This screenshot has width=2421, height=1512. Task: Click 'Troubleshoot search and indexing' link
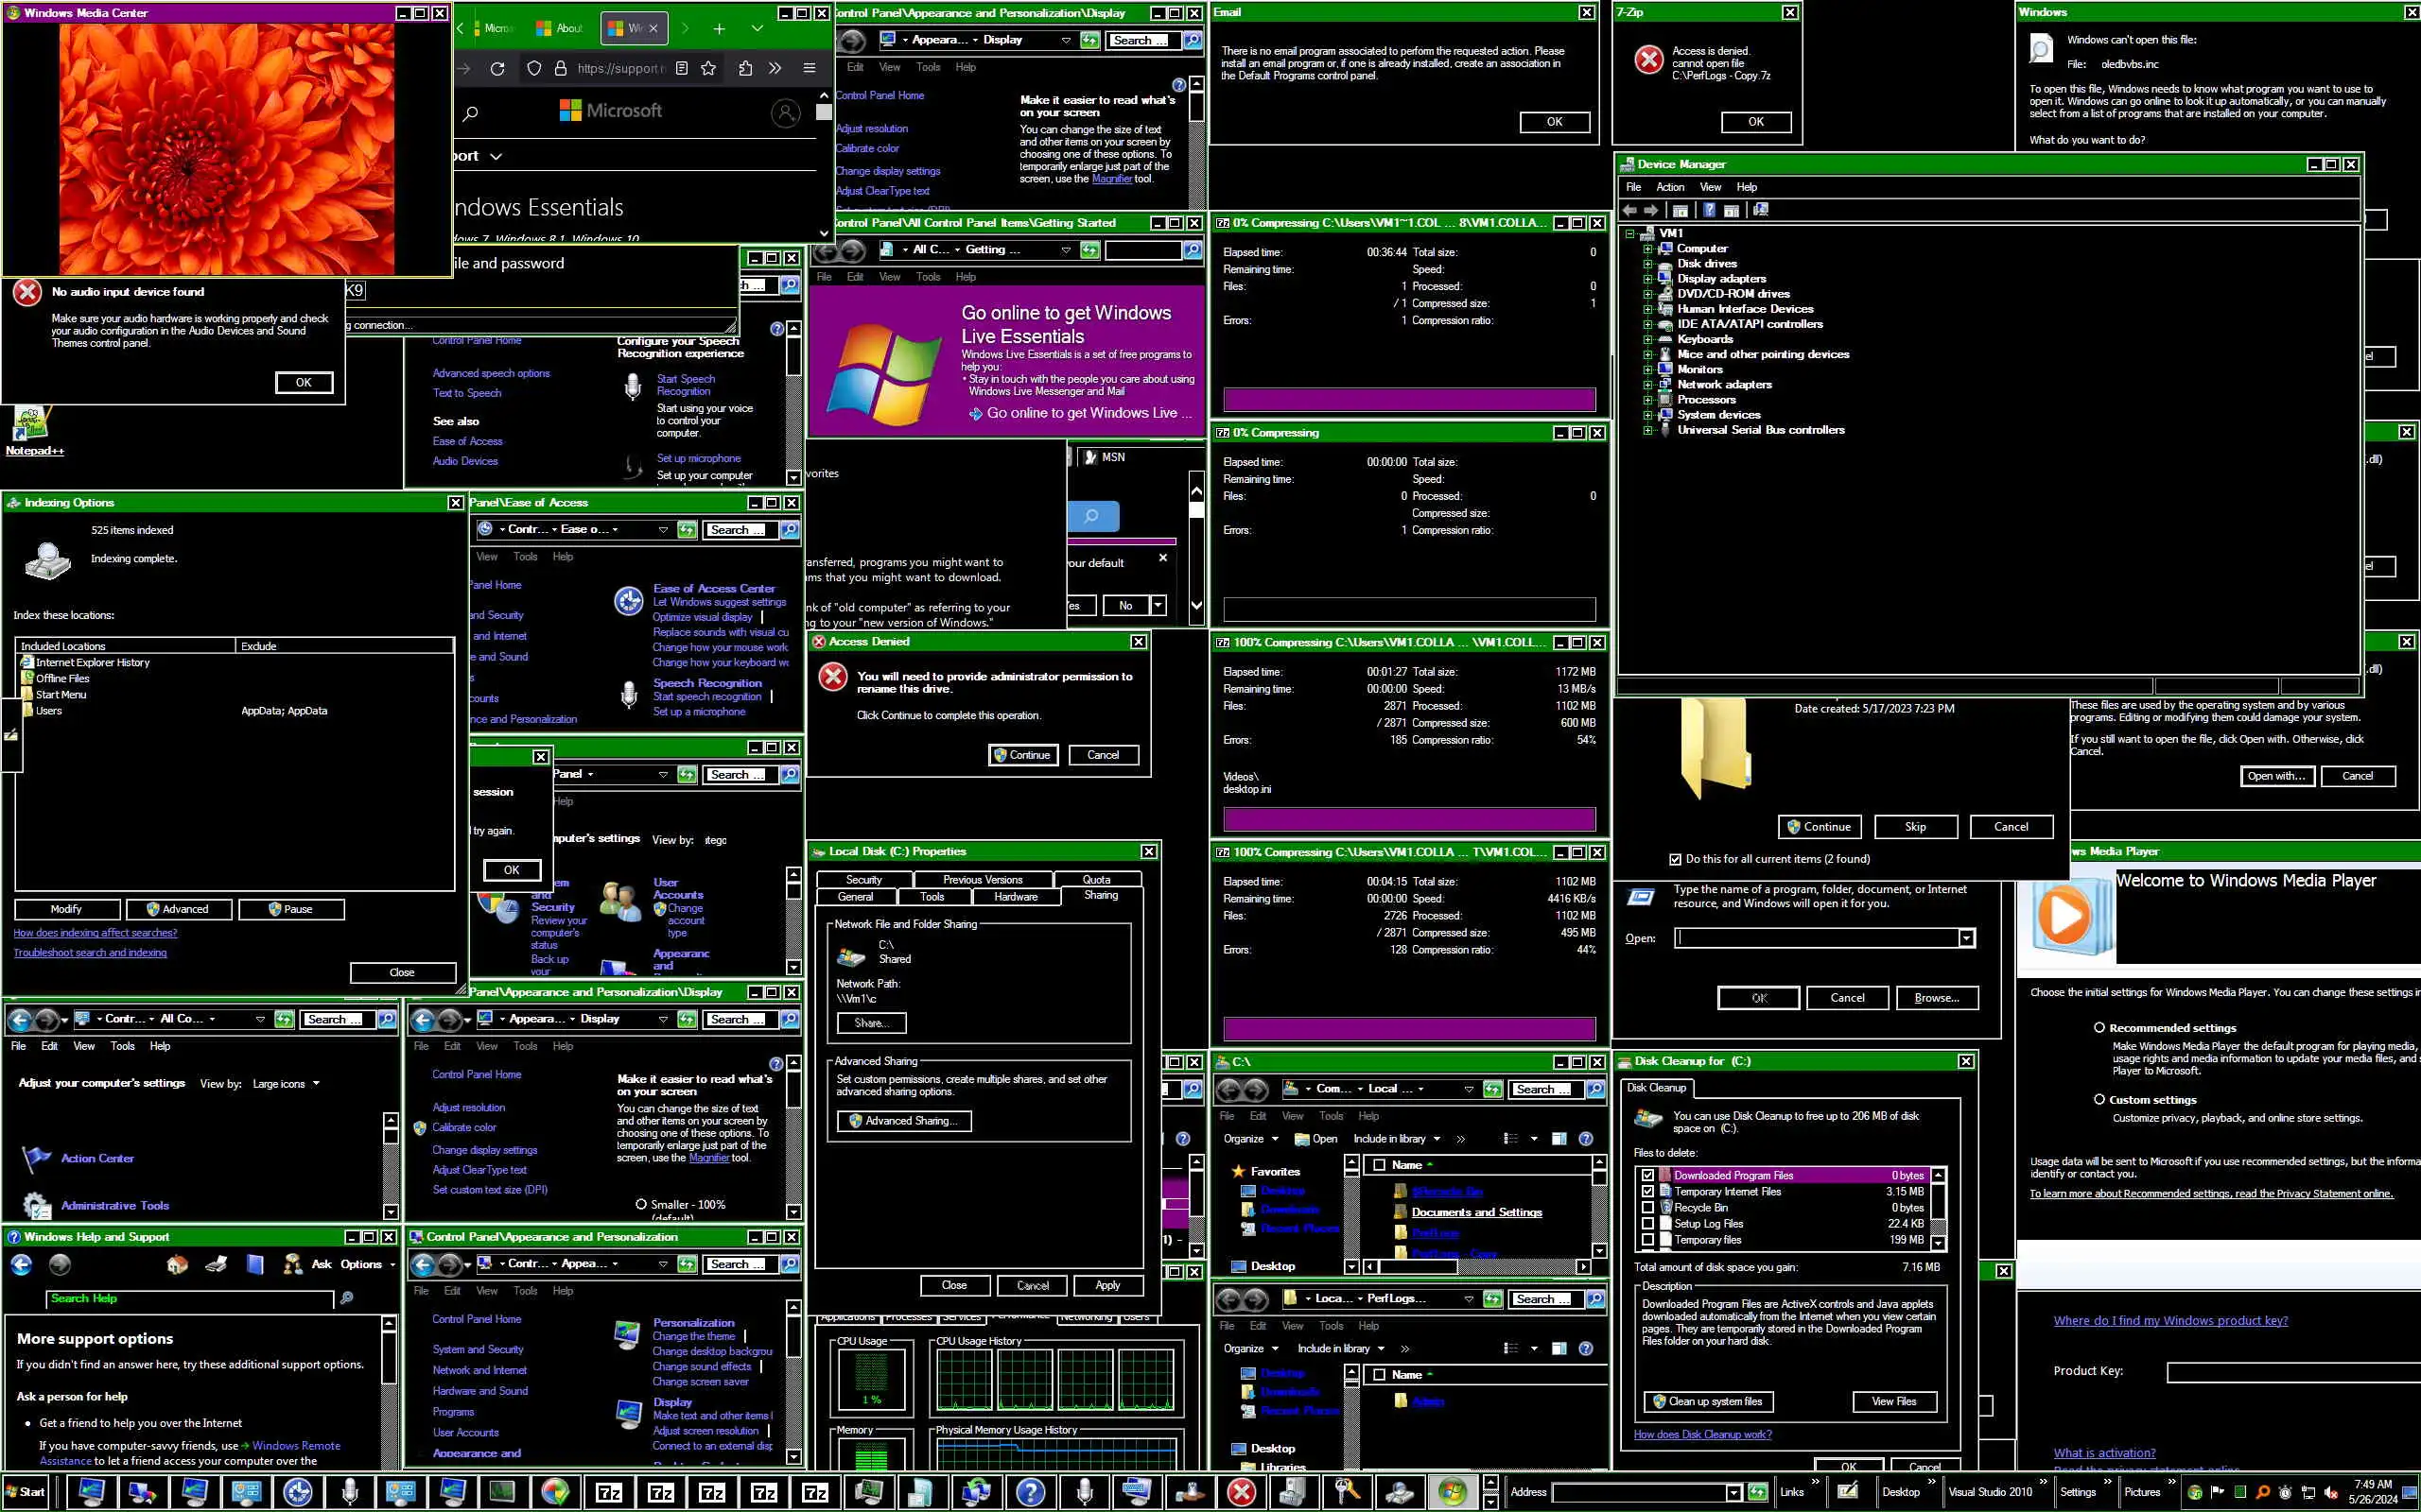[x=90, y=952]
